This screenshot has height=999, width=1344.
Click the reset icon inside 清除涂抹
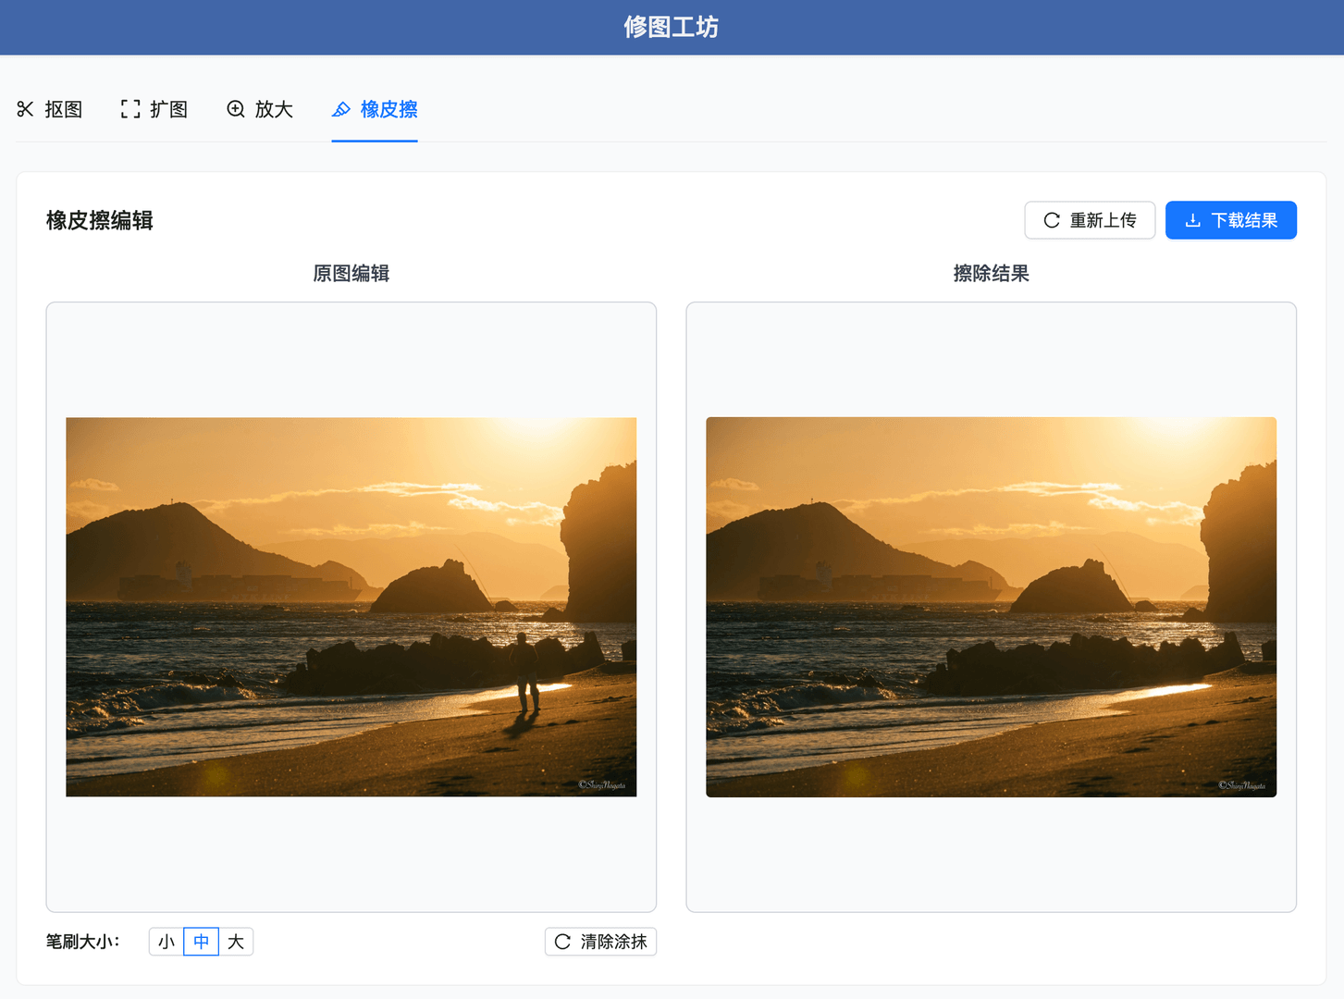(561, 941)
